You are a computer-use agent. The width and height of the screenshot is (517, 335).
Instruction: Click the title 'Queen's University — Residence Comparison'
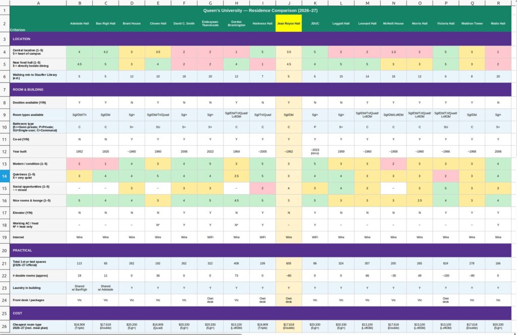click(x=260, y=10)
